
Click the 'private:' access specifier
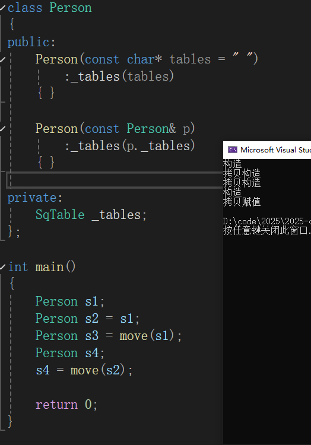pos(35,198)
